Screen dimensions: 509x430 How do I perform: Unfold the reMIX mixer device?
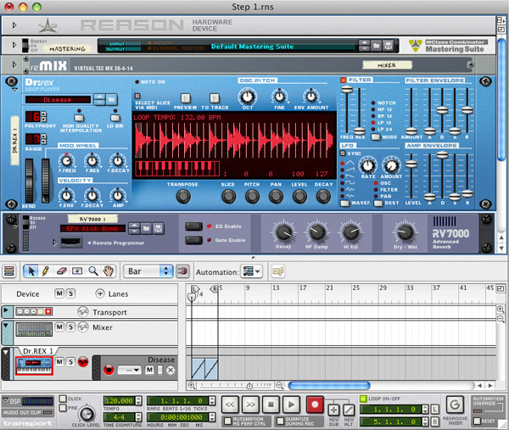pyautogui.click(x=14, y=65)
